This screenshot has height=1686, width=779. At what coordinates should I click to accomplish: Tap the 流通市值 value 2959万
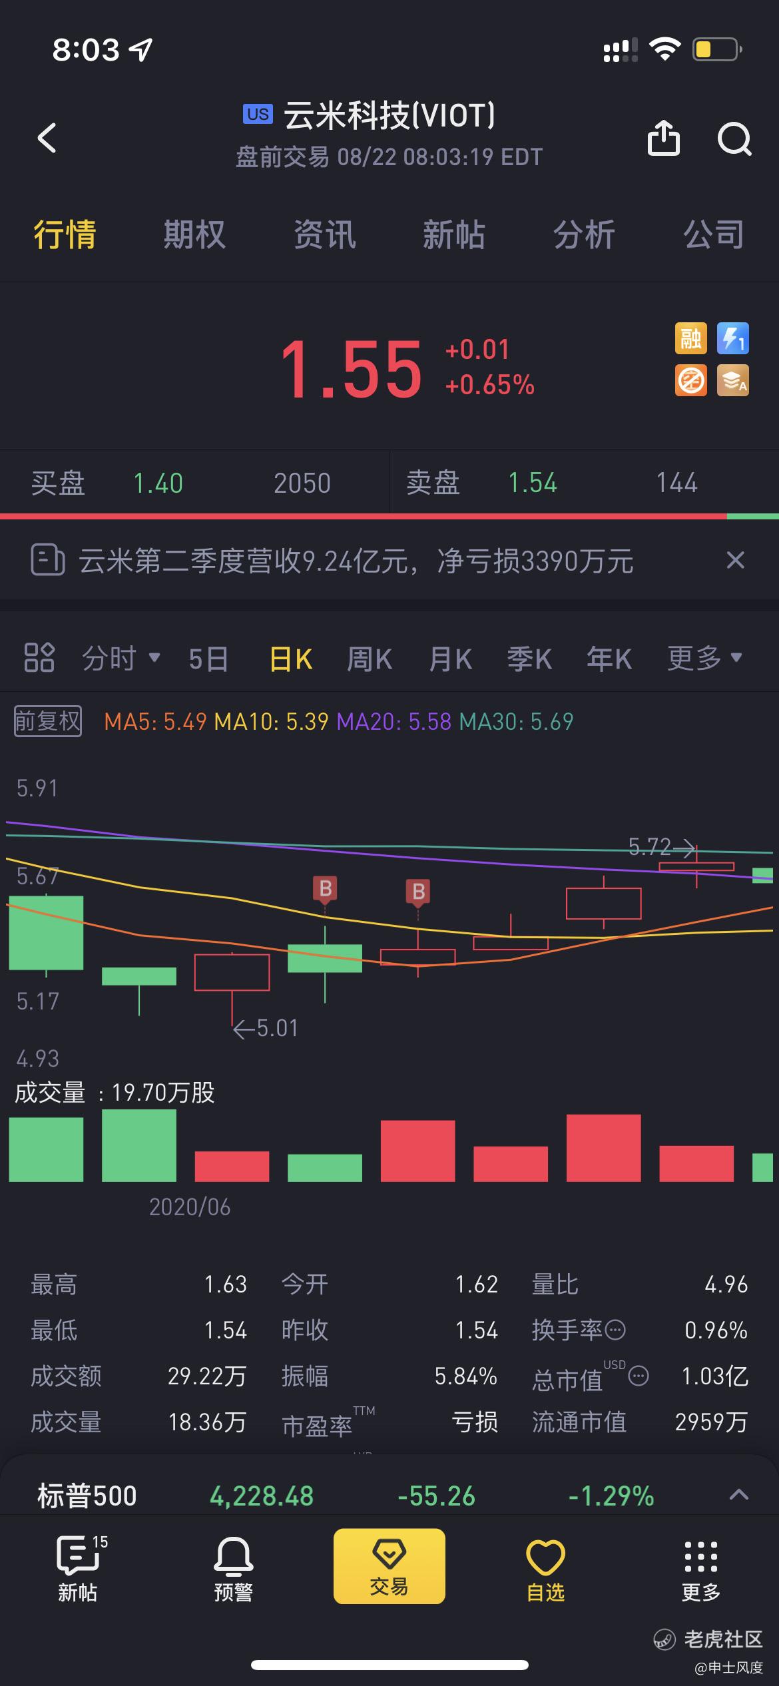pos(711,1422)
